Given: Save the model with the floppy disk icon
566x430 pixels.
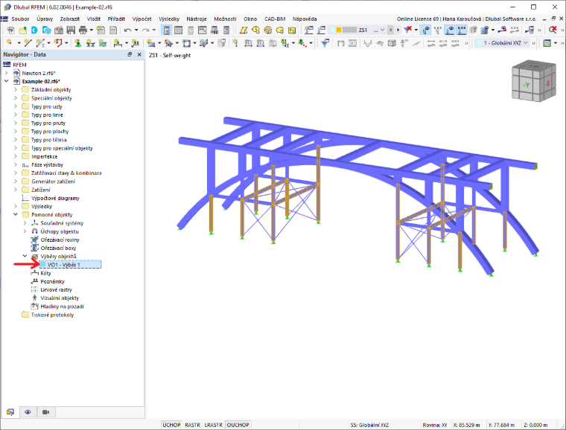Looking at the screenshot, I should 71,30.
